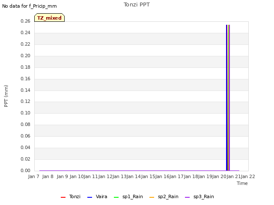Click the 0.20 y-axis tick label

click(x=26, y=56)
